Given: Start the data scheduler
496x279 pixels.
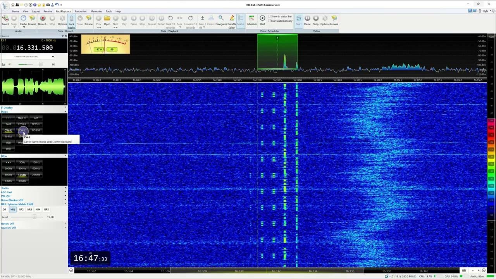Looking at the screenshot, I should tap(262, 20).
